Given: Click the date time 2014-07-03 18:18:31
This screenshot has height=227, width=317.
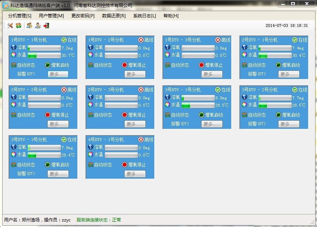Looking at the screenshot, I should pos(286,25).
